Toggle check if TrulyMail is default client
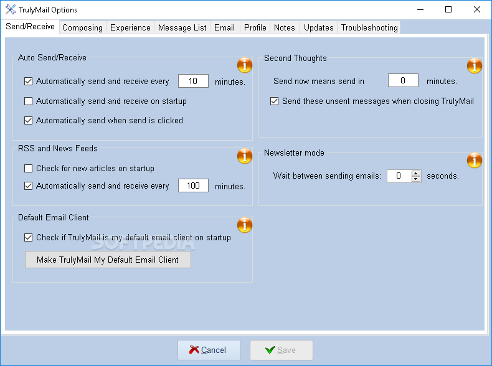 point(28,237)
